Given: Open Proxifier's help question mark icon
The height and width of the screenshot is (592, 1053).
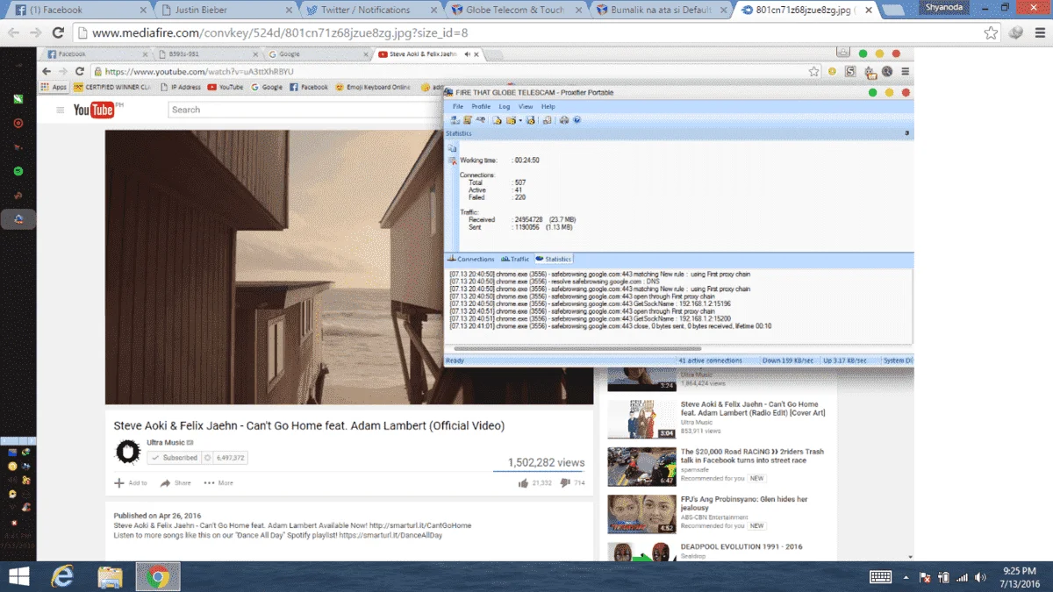Looking at the screenshot, I should 577,120.
